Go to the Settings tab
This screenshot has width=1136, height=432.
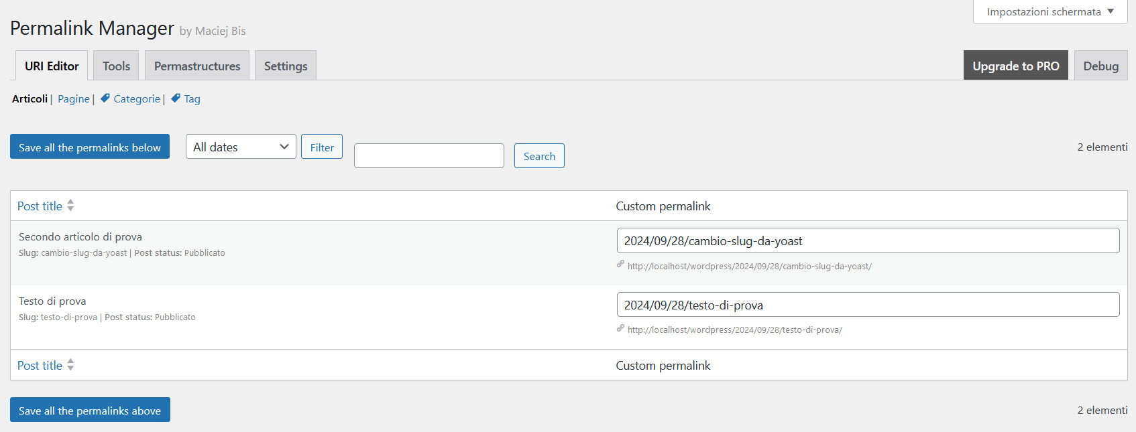[x=286, y=66]
